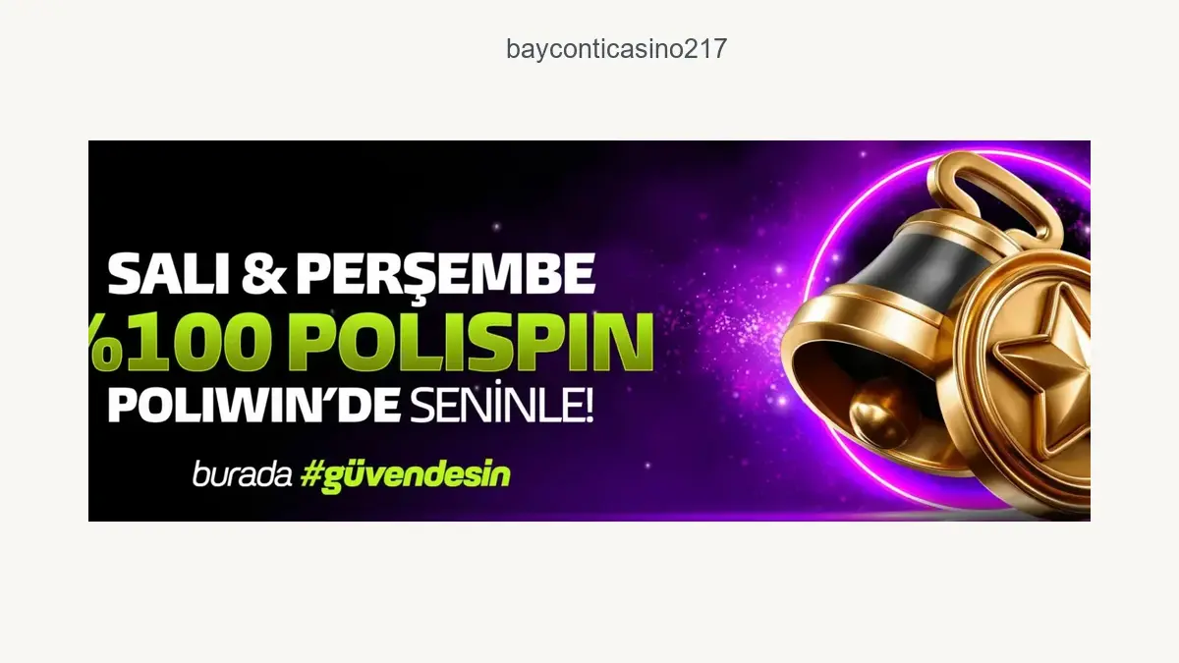Click the word burada

point(242,474)
